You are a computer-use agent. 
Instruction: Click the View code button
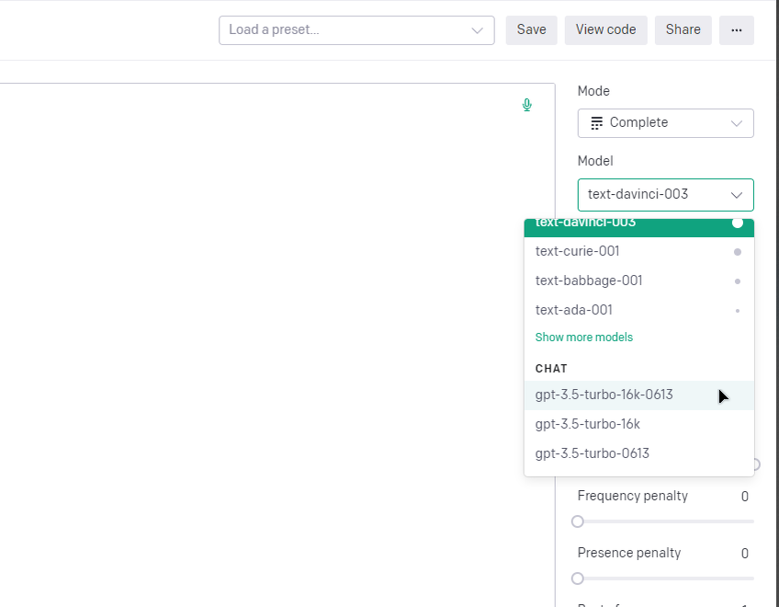[605, 30]
